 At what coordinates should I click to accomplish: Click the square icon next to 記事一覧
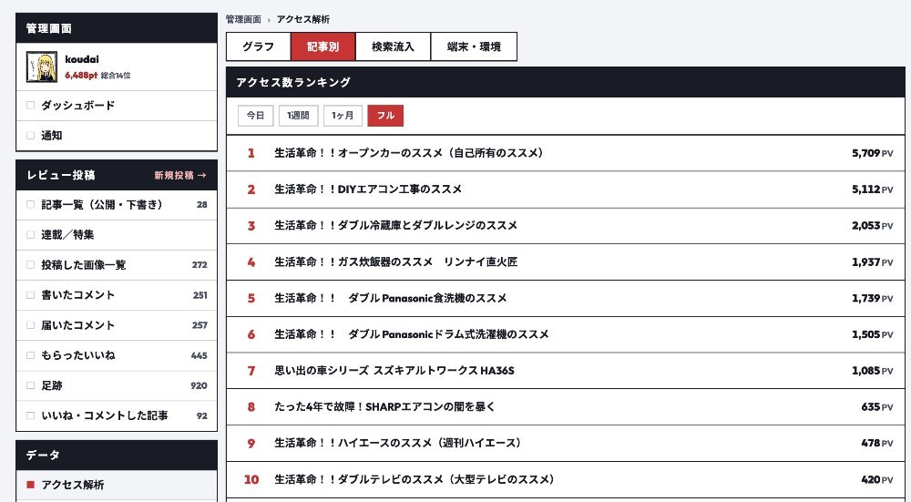point(30,204)
